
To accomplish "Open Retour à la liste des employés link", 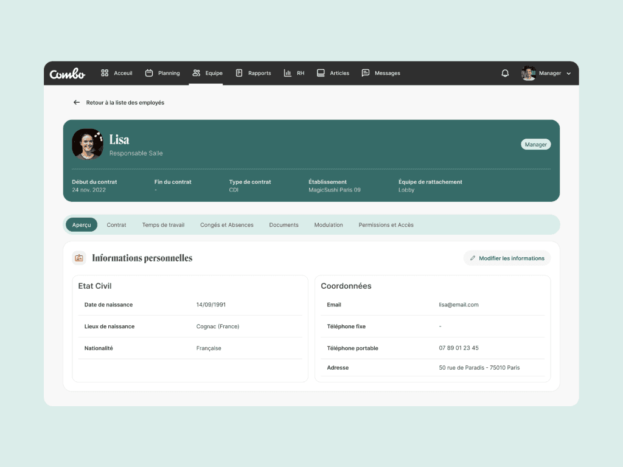I will (x=124, y=102).
